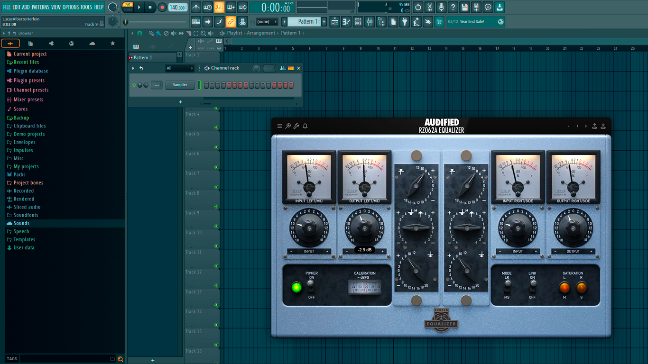The width and height of the screenshot is (648, 364).
Task: Open the channel rack toolbar icon
Action: [x=358, y=21]
